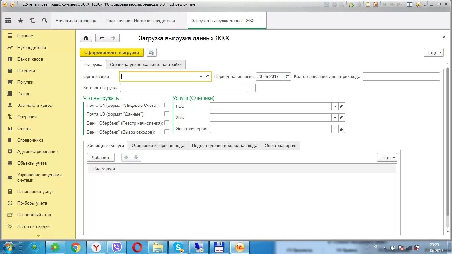
Task: Click open button beside ГВС field
Action: click(342, 106)
